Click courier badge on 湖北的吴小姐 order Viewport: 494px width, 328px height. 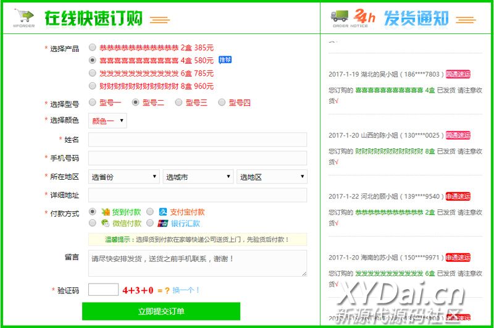pos(458,74)
